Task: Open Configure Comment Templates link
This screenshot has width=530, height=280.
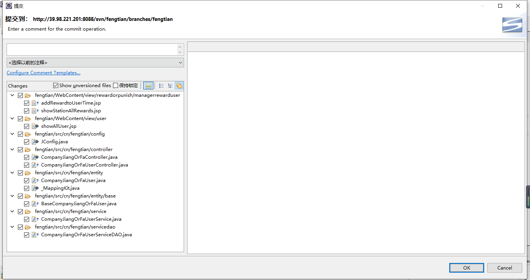Action: 43,73
